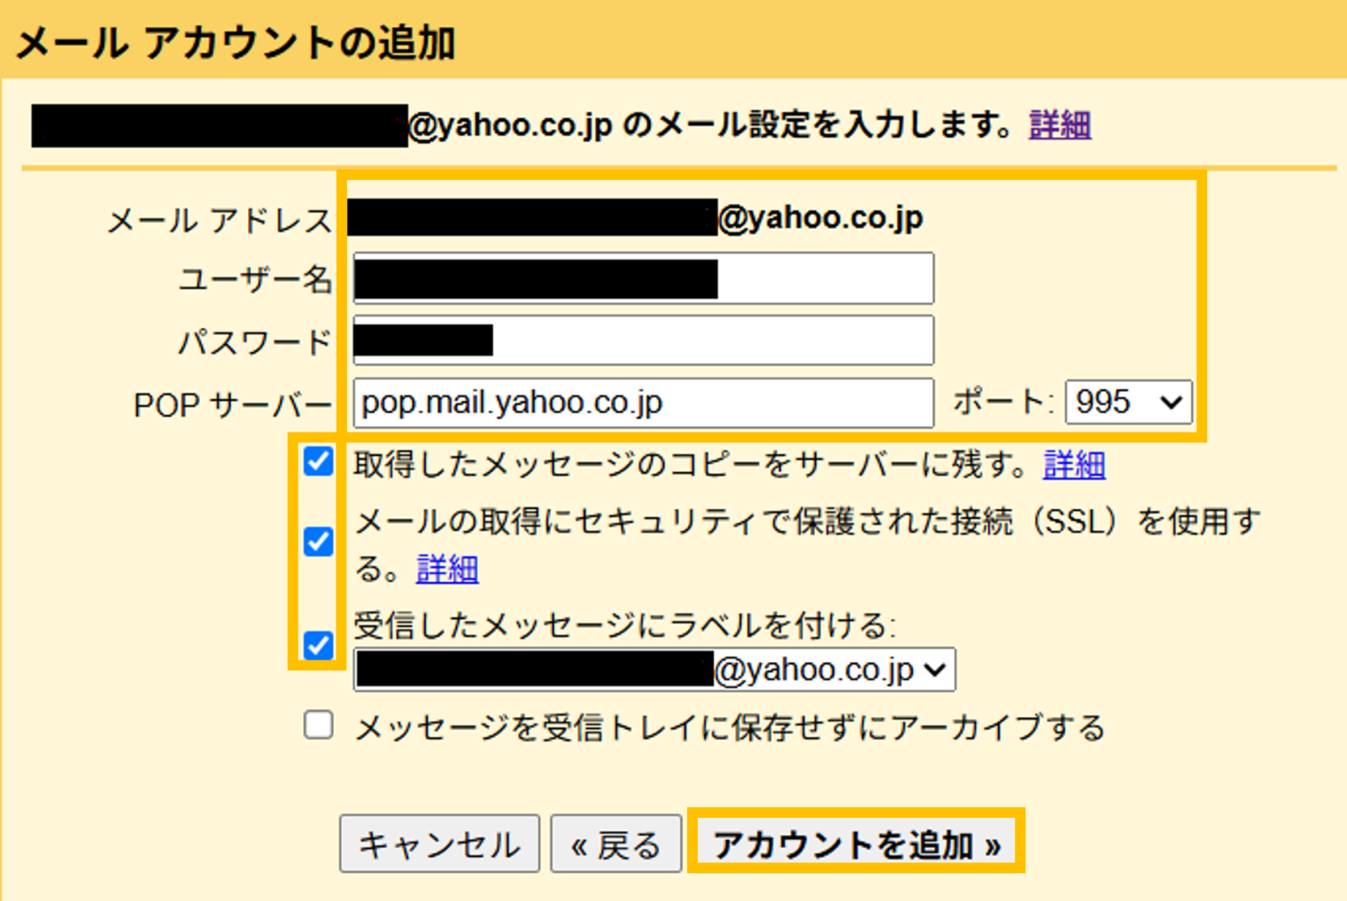Open 詳細 link for leaving copy on server
Image resolution: width=1347 pixels, height=901 pixels.
(1075, 465)
